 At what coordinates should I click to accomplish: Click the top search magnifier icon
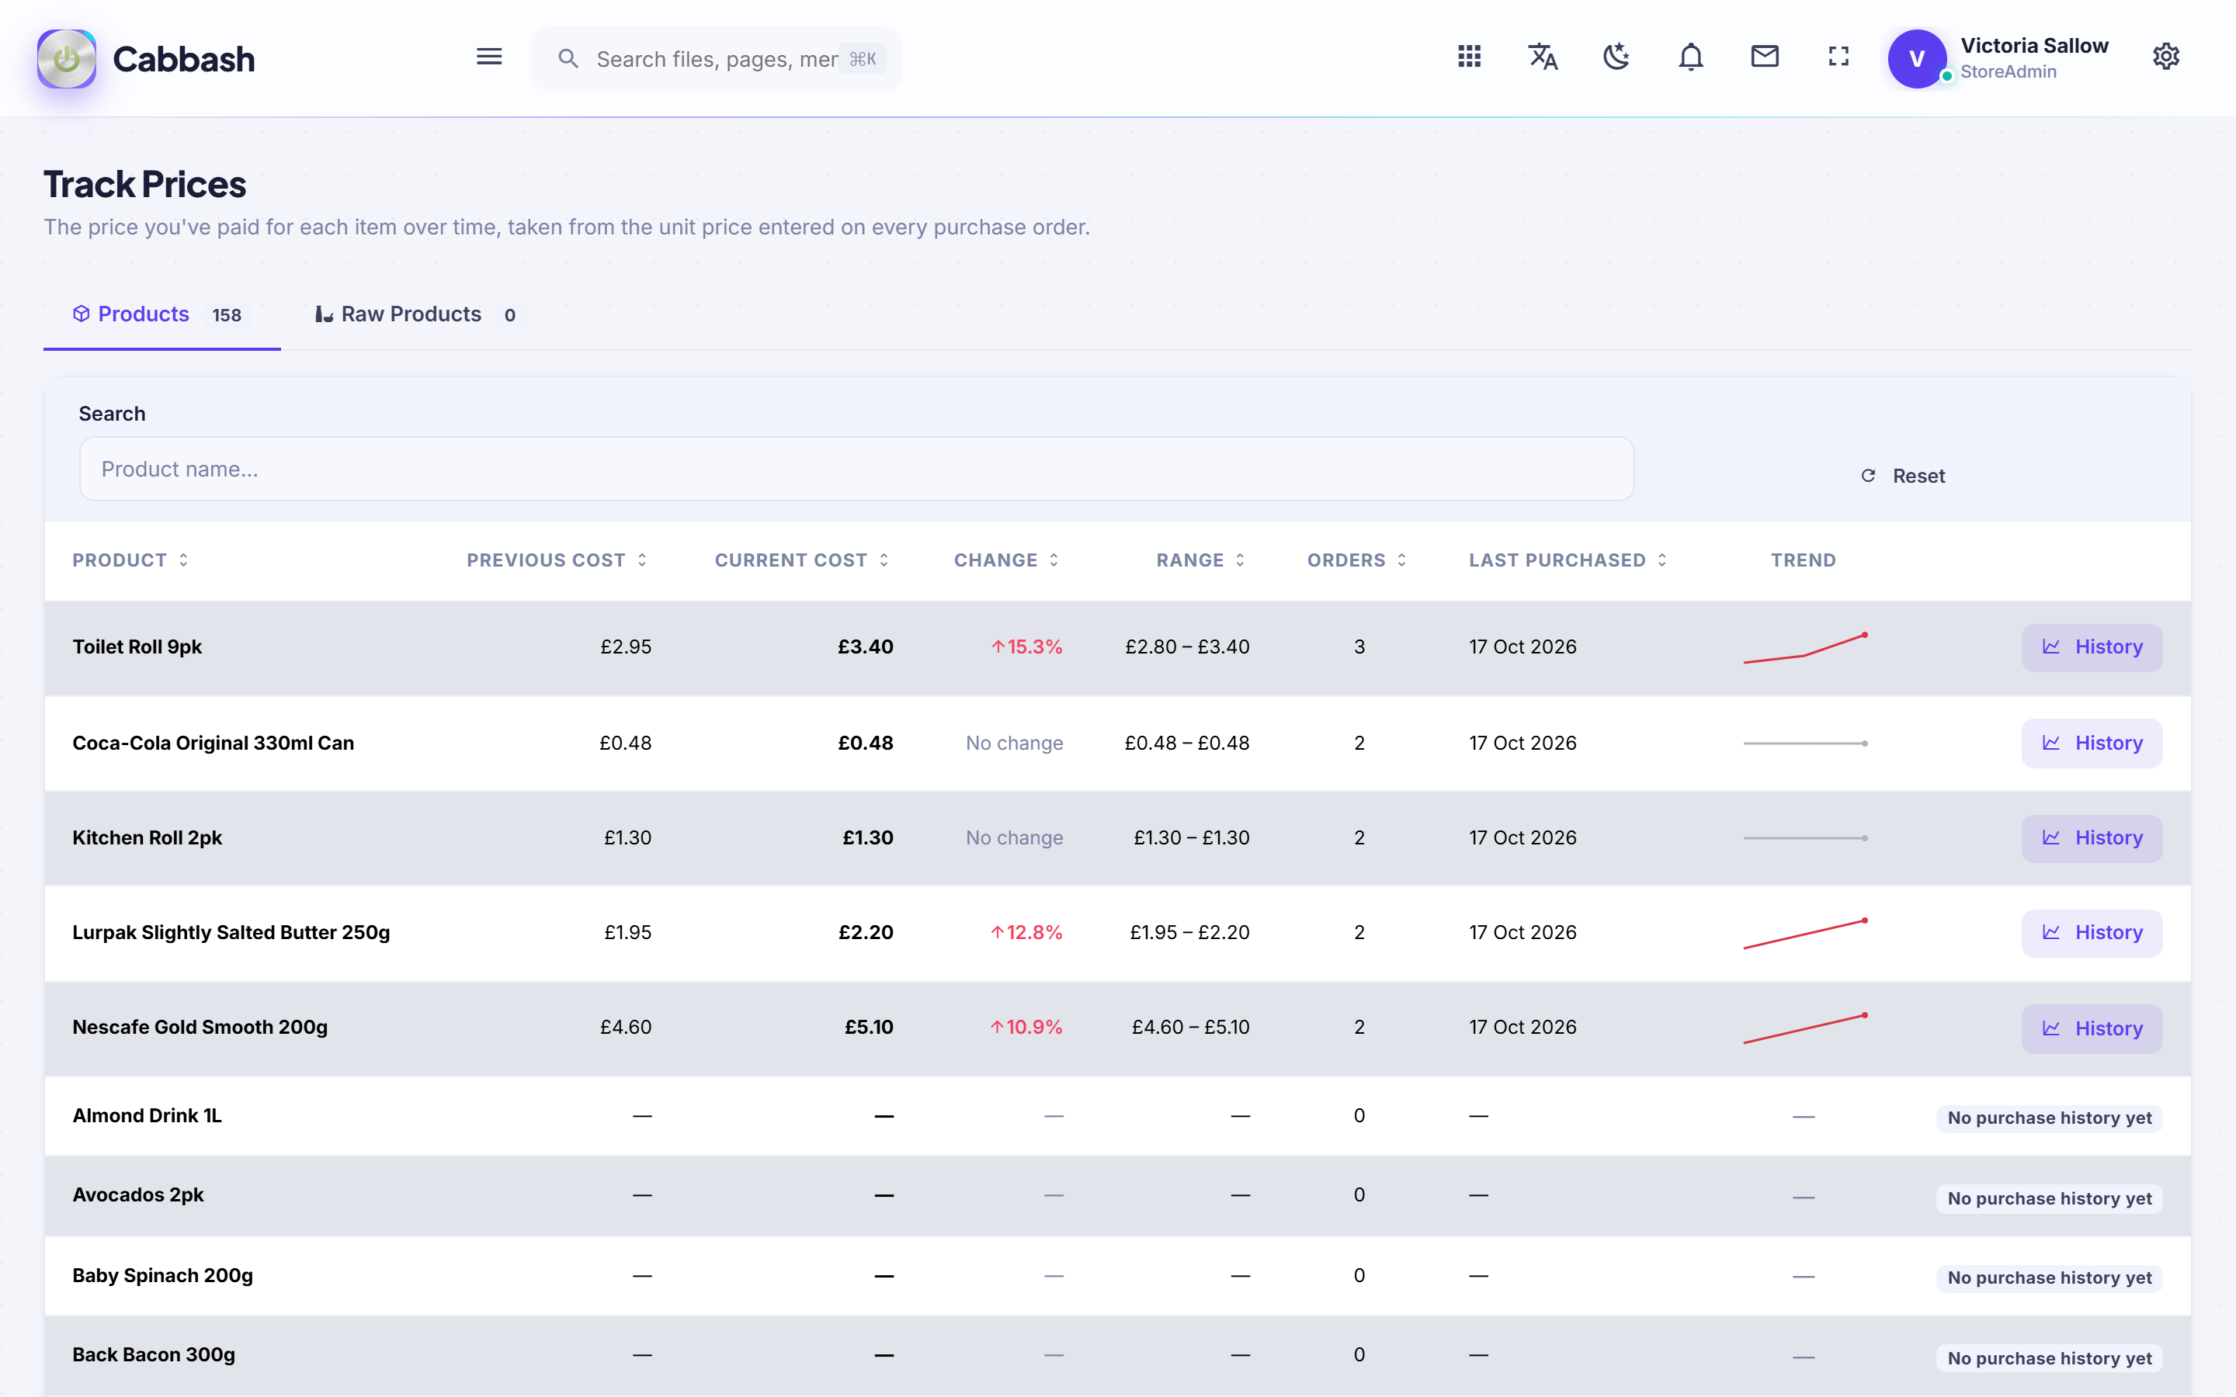pyautogui.click(x=568, y=59)
